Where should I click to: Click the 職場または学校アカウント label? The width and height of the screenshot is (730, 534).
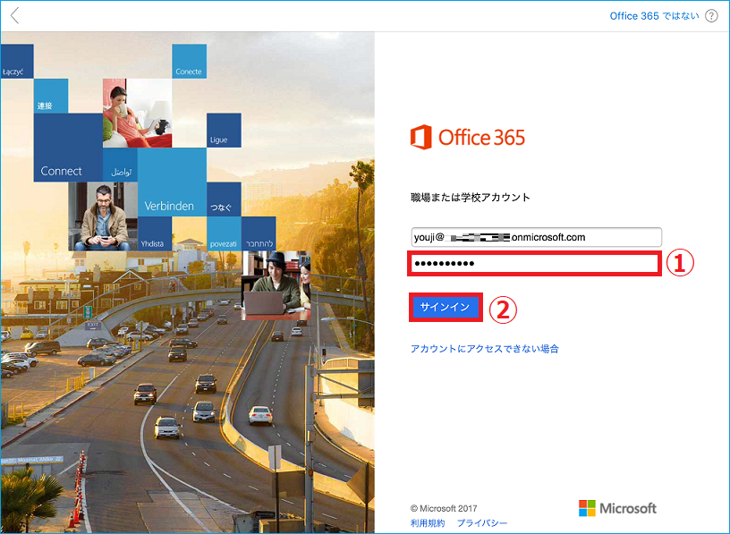(x=471, y=198)
